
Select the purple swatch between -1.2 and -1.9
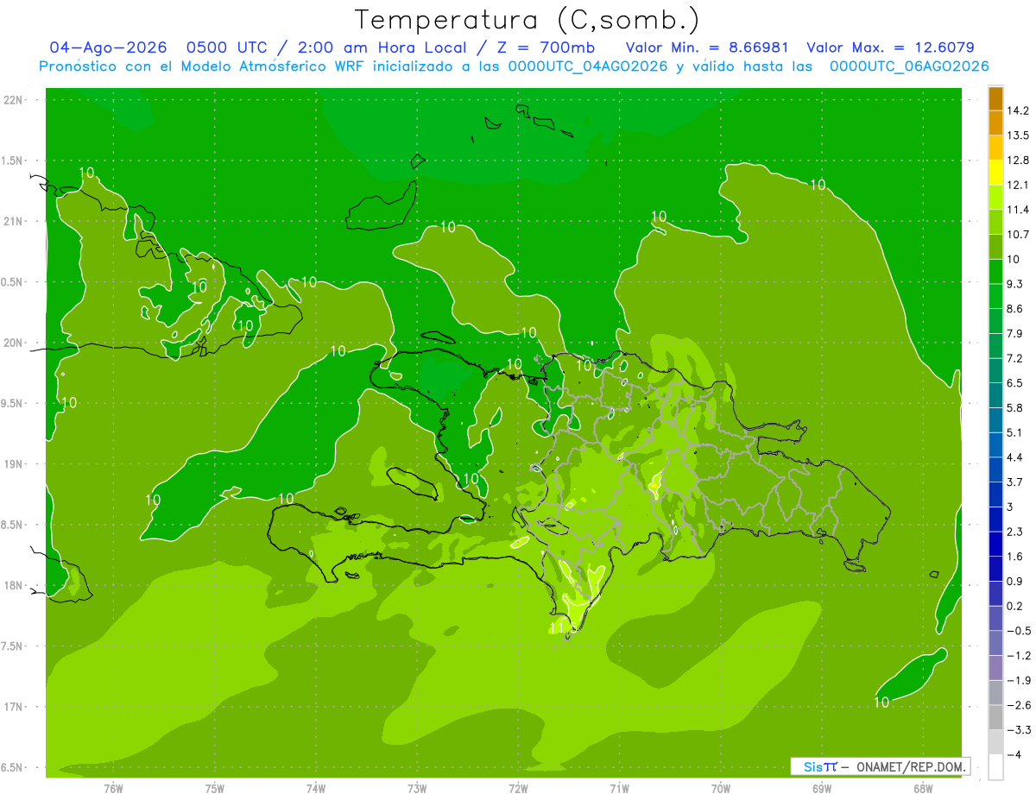[995, 668]
